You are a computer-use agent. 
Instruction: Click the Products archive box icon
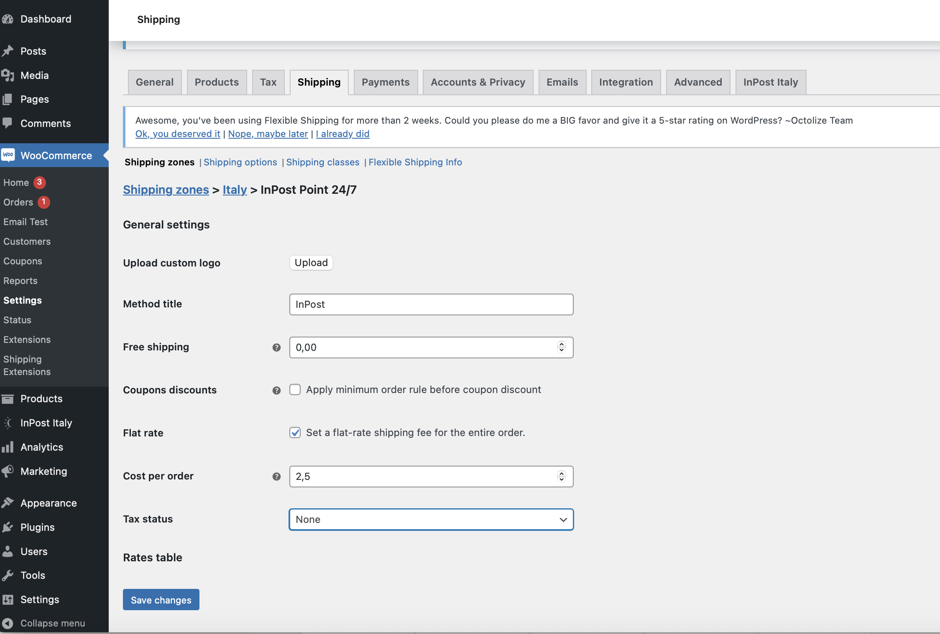click(x=8, y=399)
